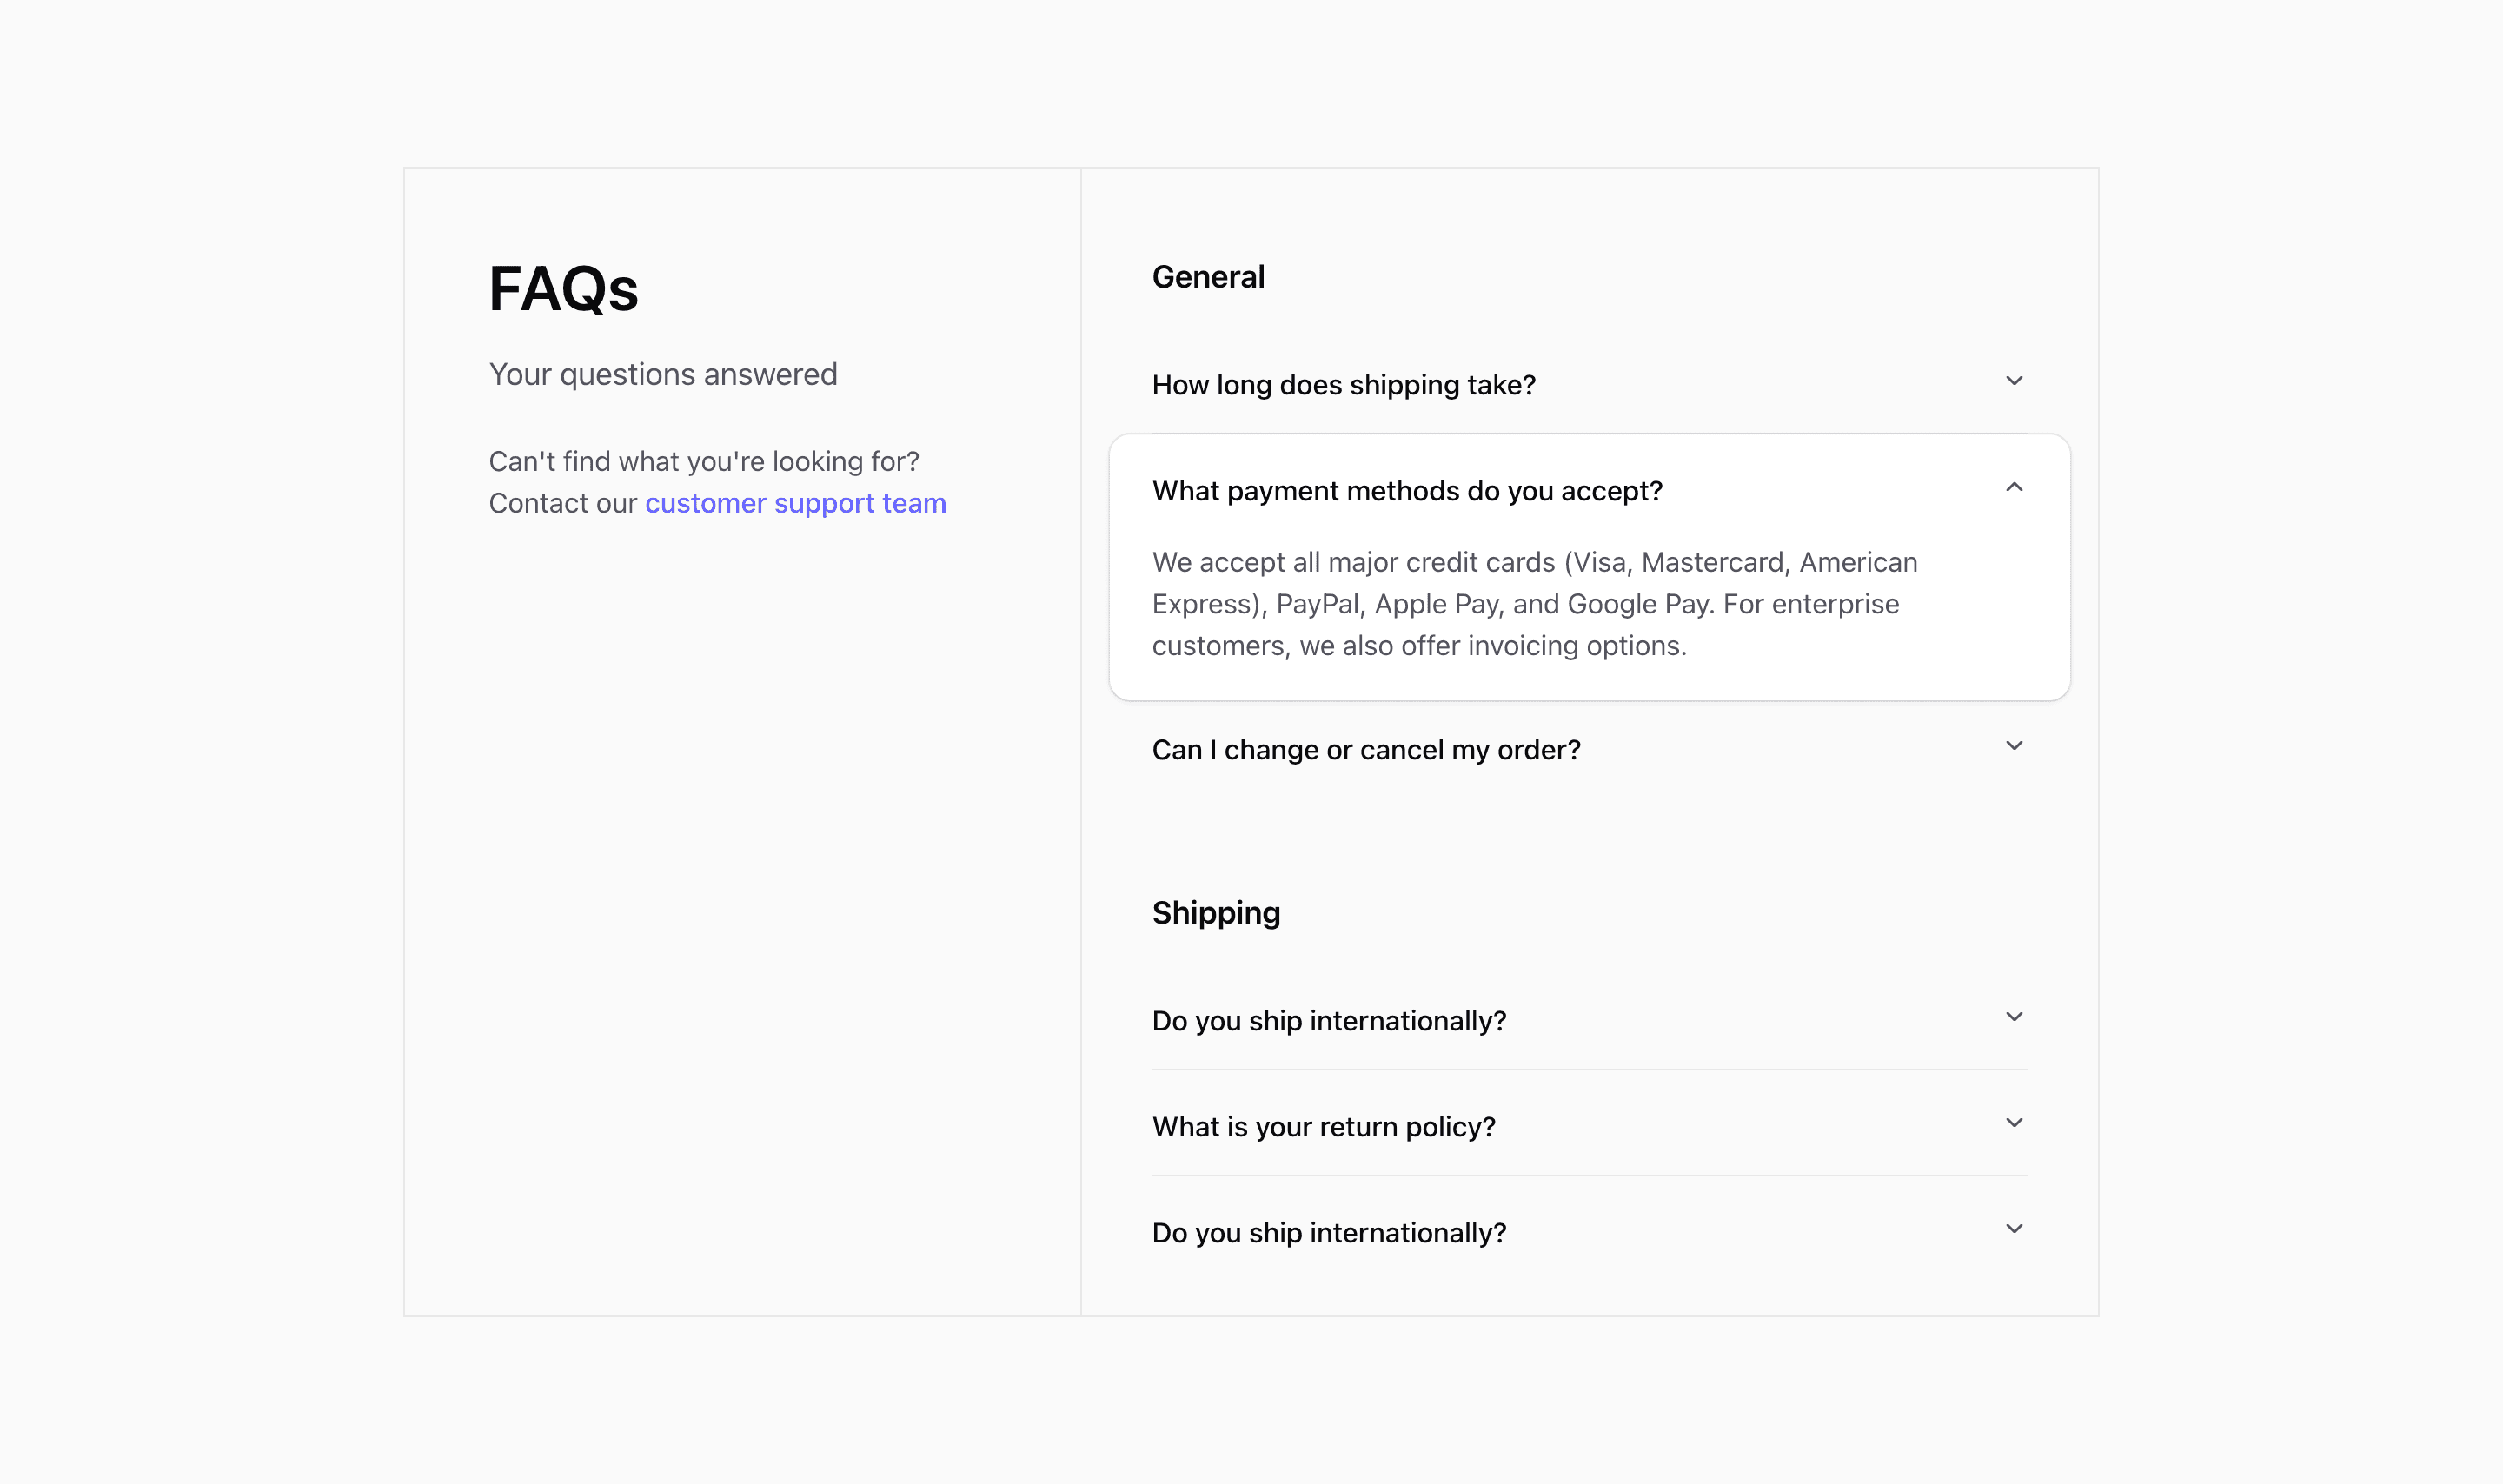The width and height of the screenshot is (2503, 1484).
Task: Click the chevron icon next to shipping duration question
Action: click(2014, 381)
